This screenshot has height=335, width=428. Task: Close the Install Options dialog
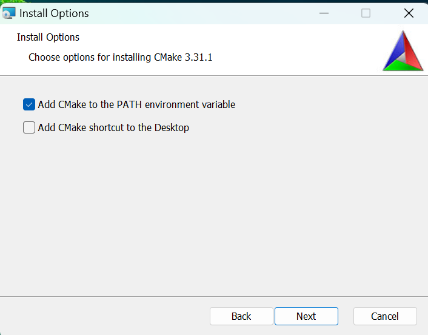[409, 13]
